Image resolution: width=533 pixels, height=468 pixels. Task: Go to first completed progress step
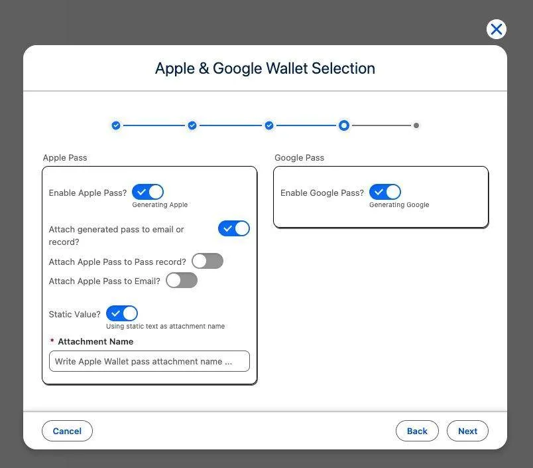(116, 125)
